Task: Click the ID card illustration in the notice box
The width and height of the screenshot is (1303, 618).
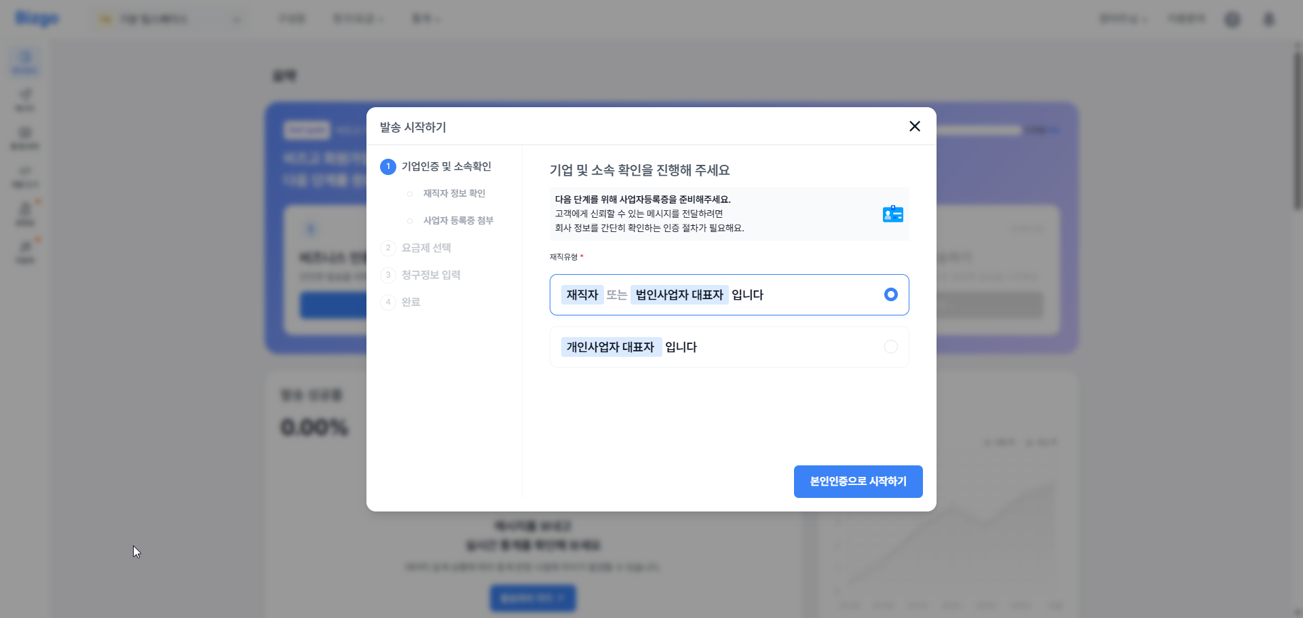Action: click(x=893, y=214)
